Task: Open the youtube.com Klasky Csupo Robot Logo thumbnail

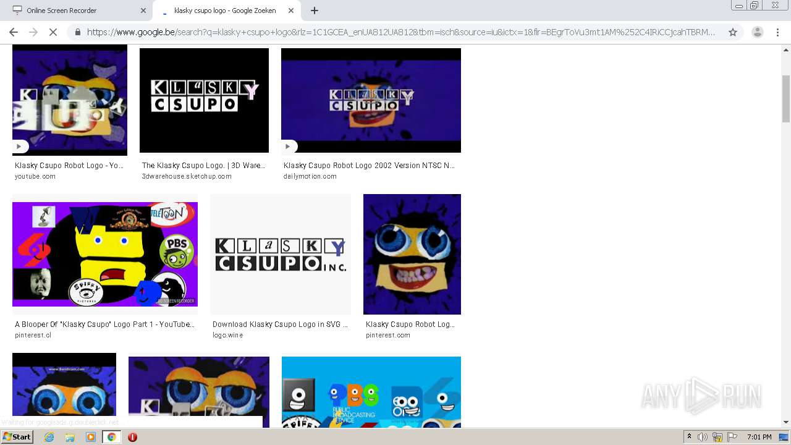Action: [70, 100]
